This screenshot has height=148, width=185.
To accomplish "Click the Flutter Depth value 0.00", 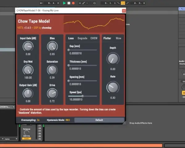I will (x=113, y=69).
